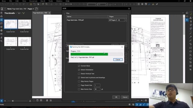Go to last page button in navigation bar

[142, 100]
